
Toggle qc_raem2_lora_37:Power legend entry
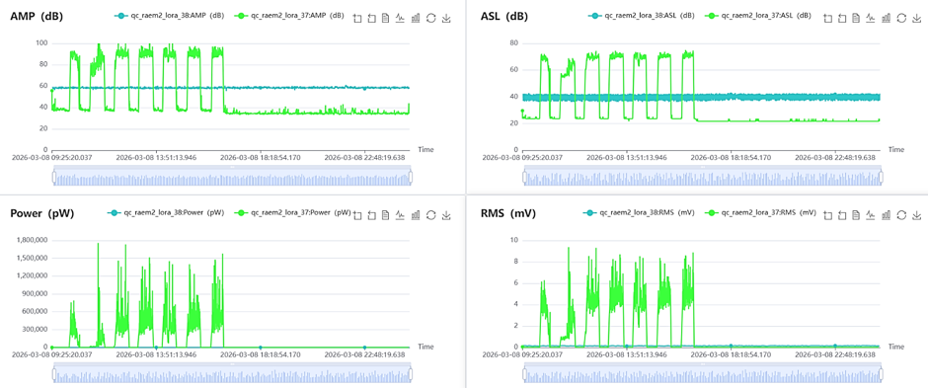pos(293,212)
